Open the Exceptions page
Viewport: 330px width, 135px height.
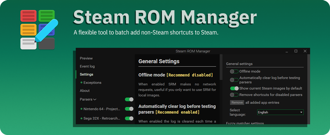pyautogui.click(x=92, y=83)
